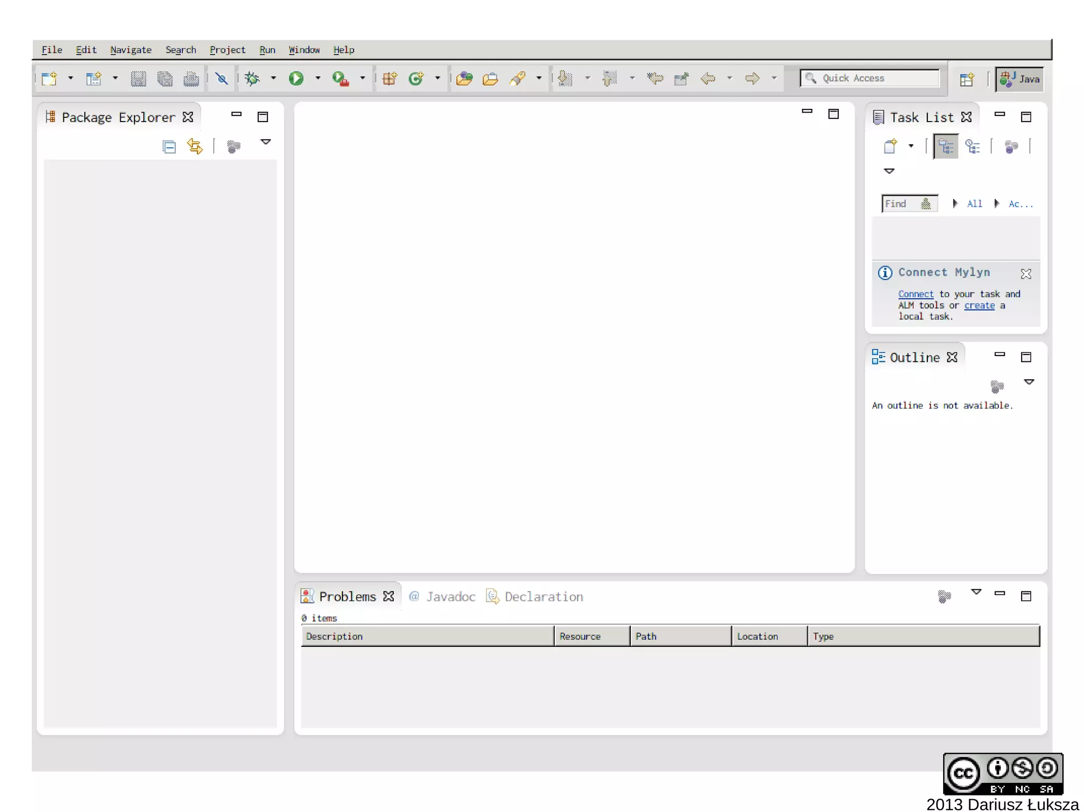The width and height of the screenshot is (1084, 812).
Task: Expand the All filter in Task List
Action: (x=955, y=204)
